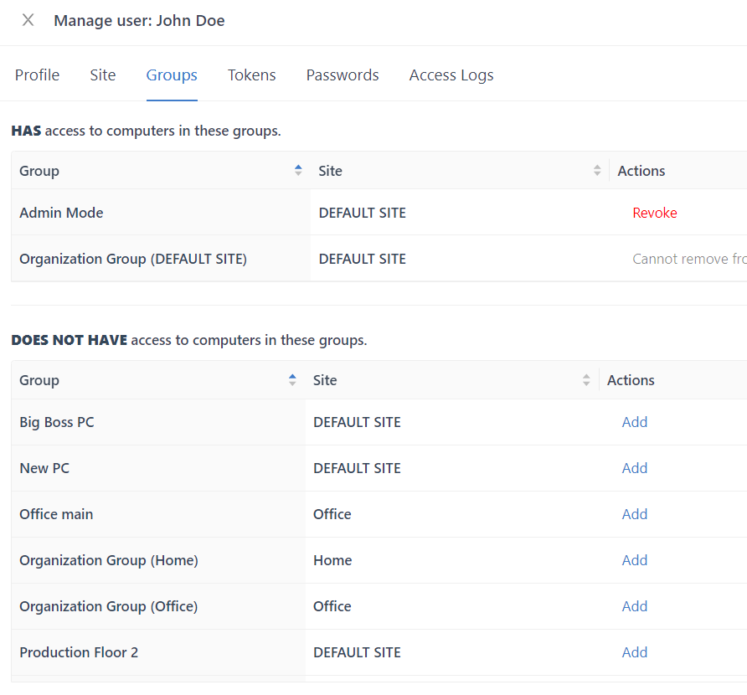The height and width of the screenshot is (695, 747).
Task: Add access to Organization Group (Home)
Action: [634, 560]
